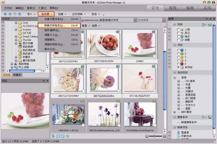Open the 文件 menu
This screenshot has height=144, width=217.
tap(8, 8)
